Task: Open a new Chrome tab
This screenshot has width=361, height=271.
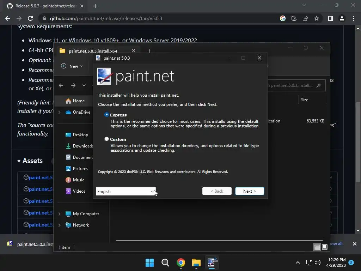Action: click(95, 6)
